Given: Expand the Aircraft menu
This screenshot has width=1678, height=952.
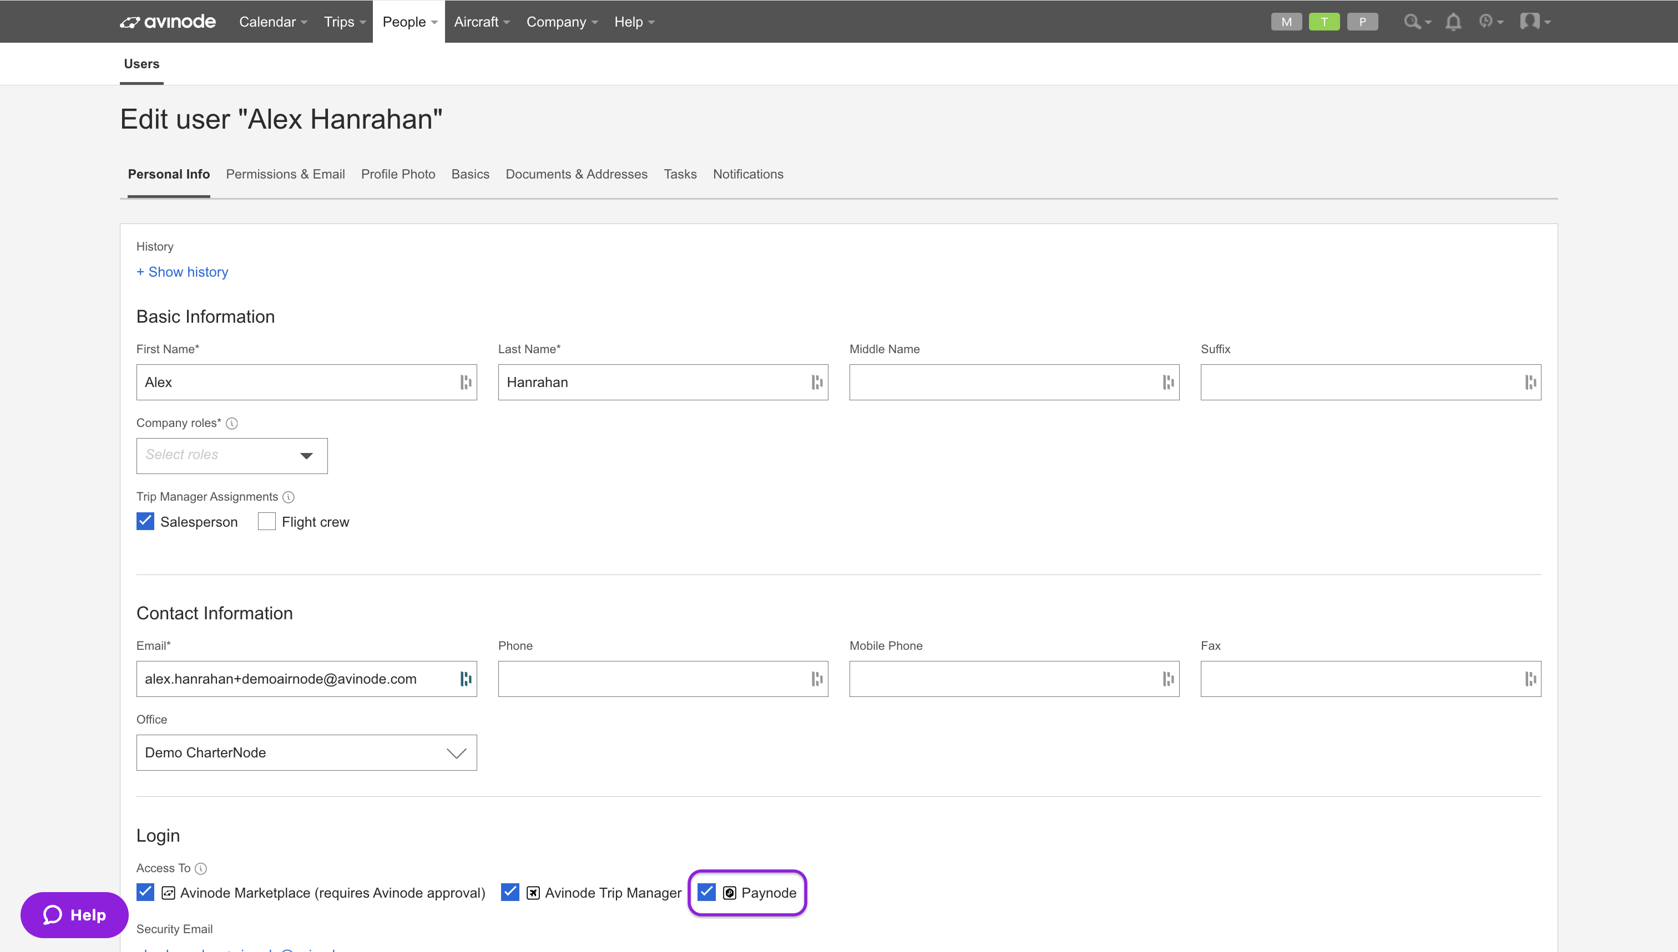Looking at the screenshot, I should pyautogui.click(x=482, y=22).
